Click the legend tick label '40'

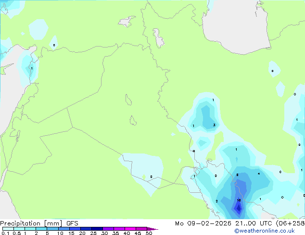click(127, 233)
